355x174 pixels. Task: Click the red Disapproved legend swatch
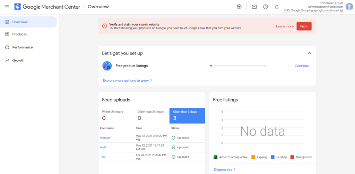[x=292, y=157]
